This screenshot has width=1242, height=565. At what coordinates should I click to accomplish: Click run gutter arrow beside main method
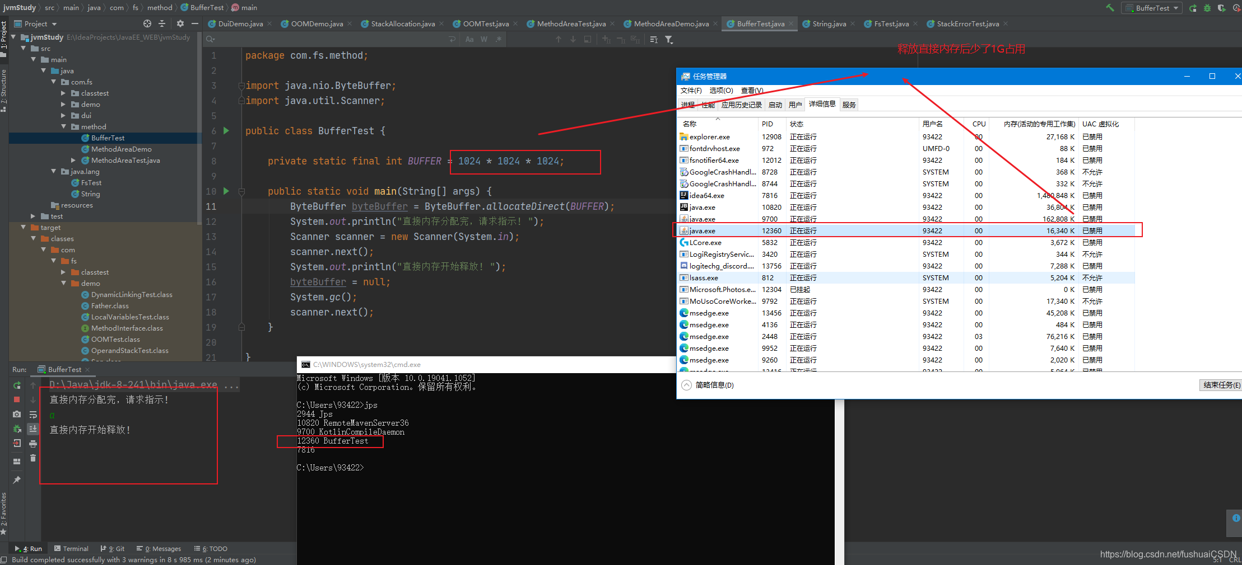coord(226,191)
